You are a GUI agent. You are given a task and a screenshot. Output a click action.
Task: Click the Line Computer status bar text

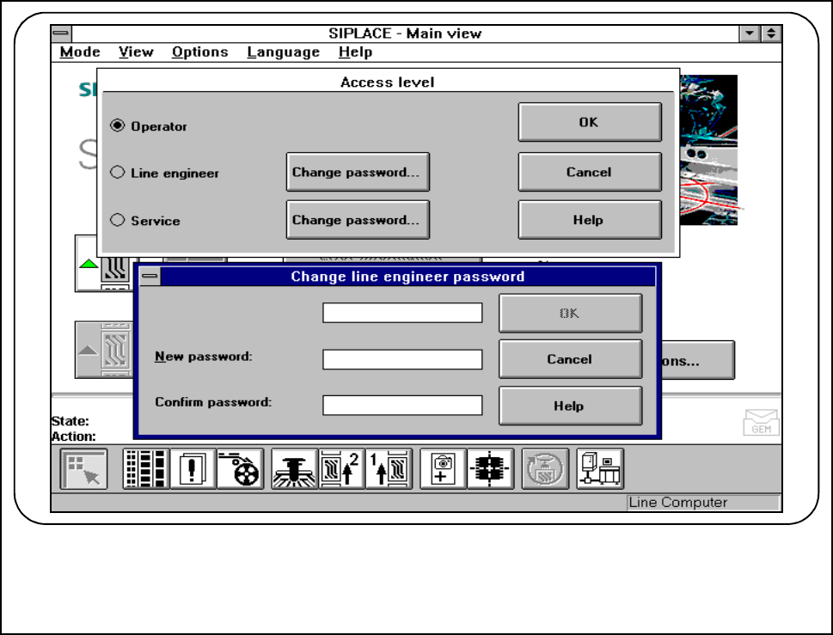point(678,503)
